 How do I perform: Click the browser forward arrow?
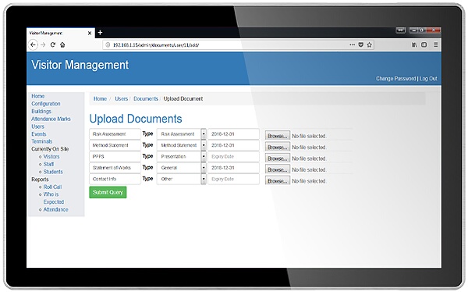[x=43, y=45]
